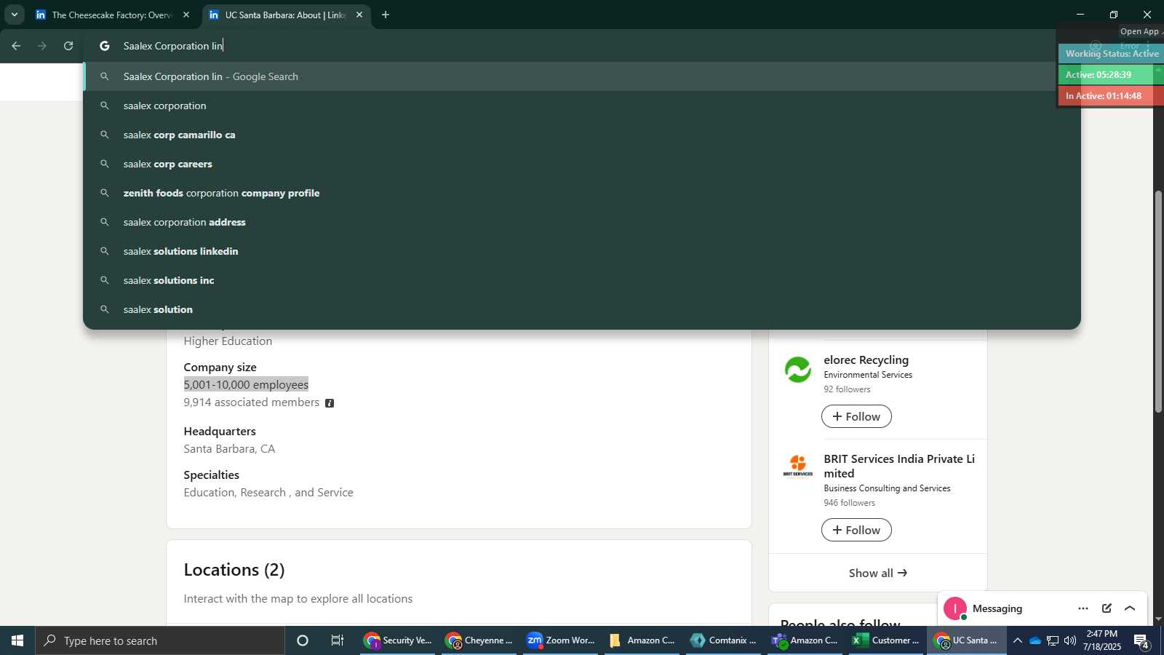Choose 'saalex corporation' suggestion

(x=582, y=106)
